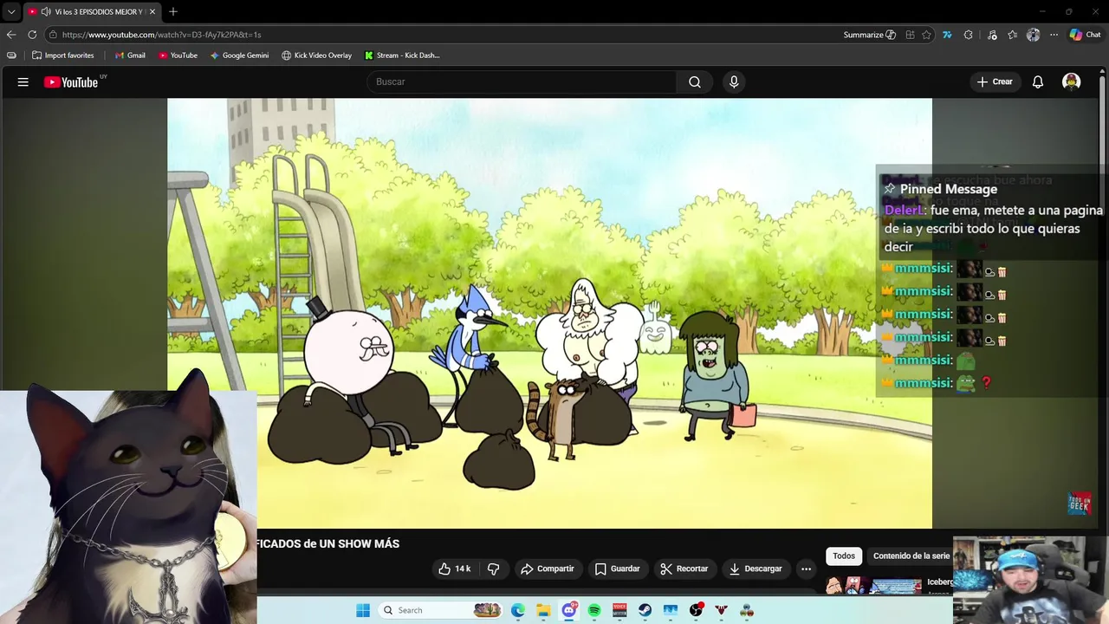This screenshot has width=1109, height=624.
Task: Open the Windows Start menu
Action: coord(363,610)
